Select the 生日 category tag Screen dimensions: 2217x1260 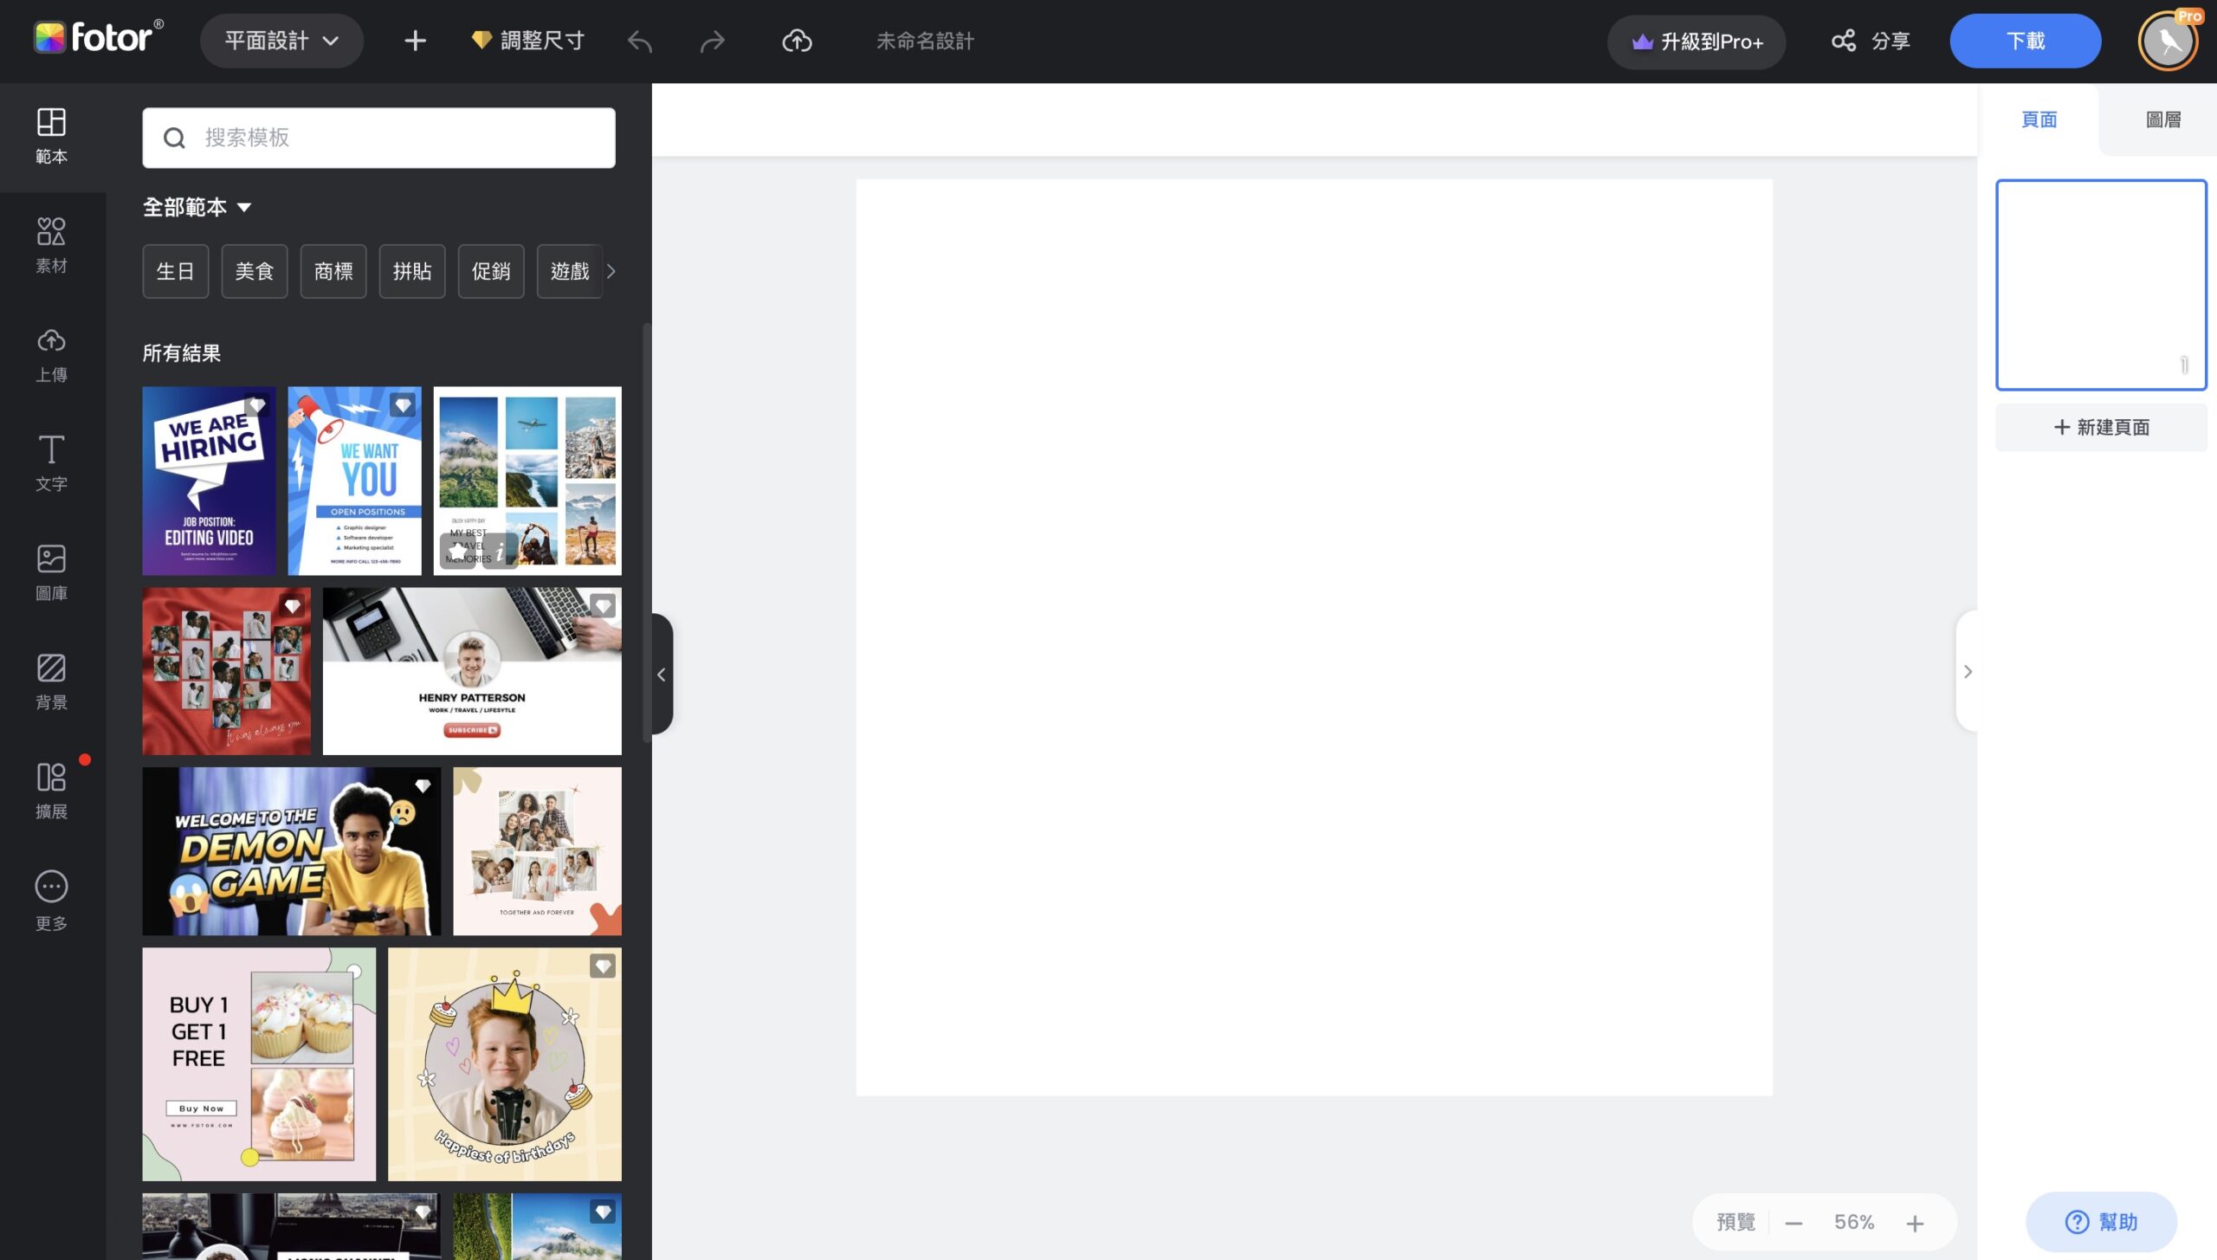coord(175,271)
